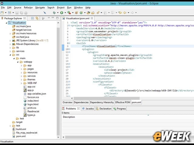Click the Next Annotation toolbar icon

click(105, 13)
